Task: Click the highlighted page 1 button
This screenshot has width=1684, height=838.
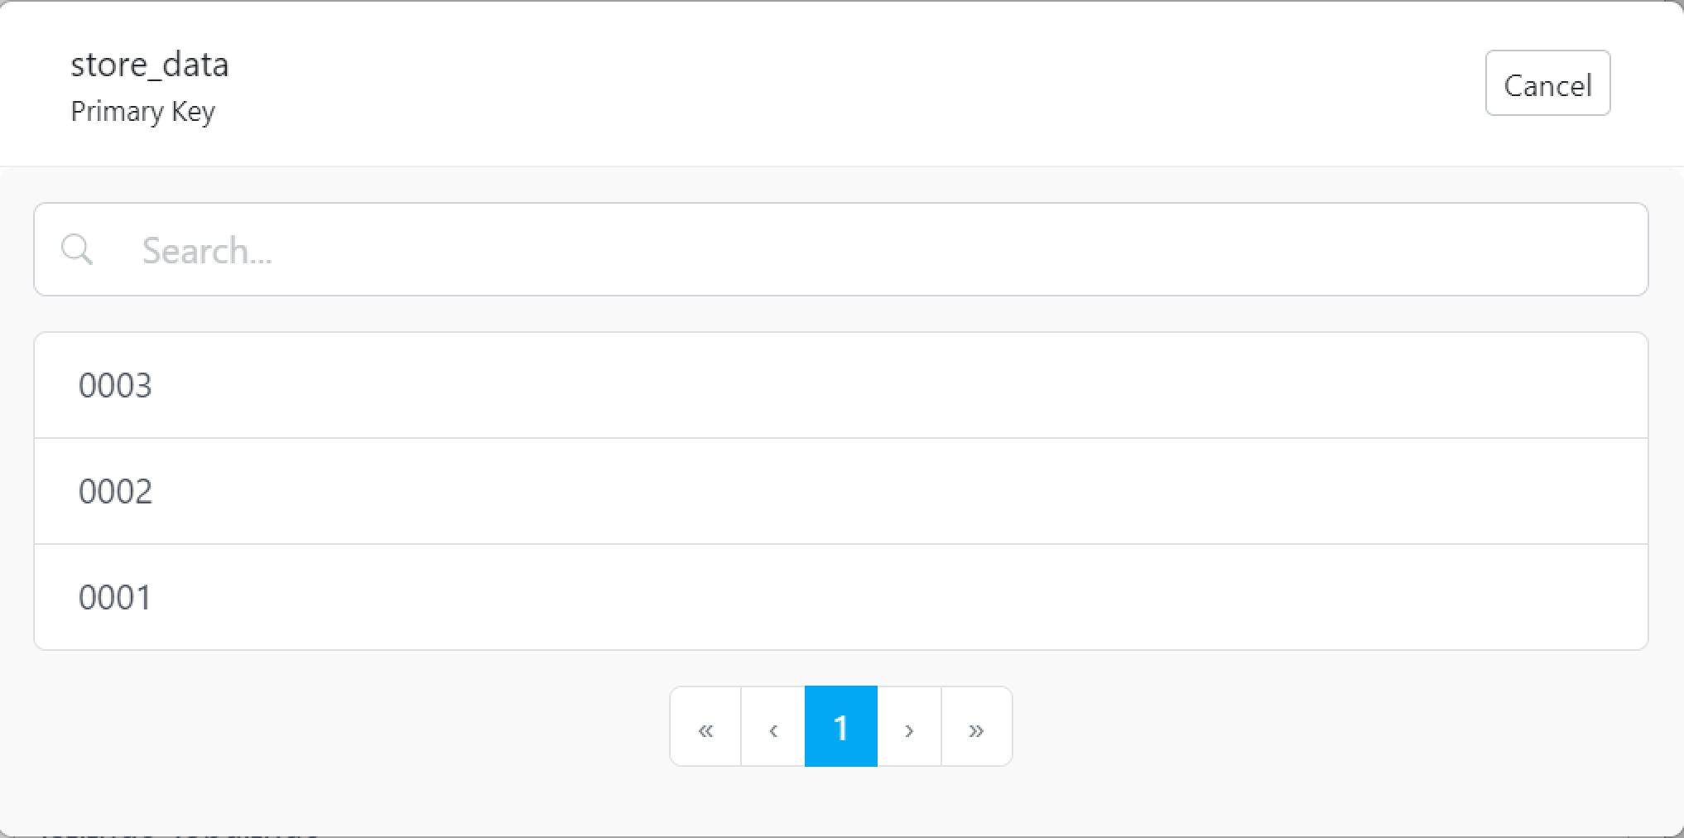Action: coord(840,727)
